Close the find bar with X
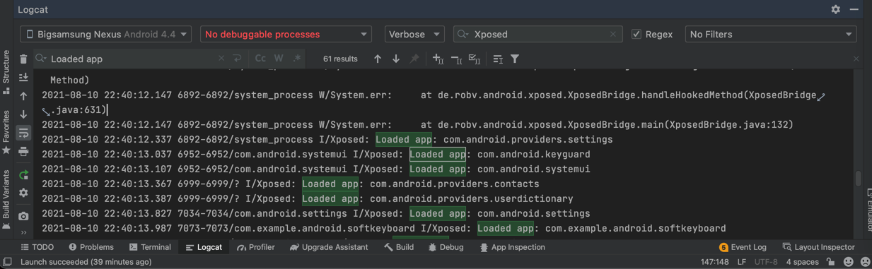This screenshot has height=269, width=872. [x=856, y=59]
